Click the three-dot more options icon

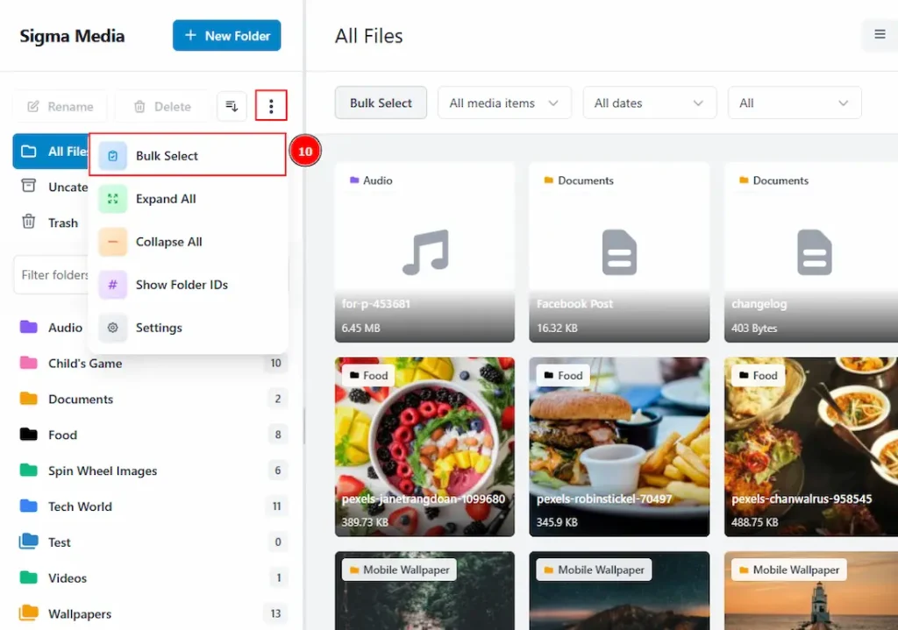[x=271, y=106]
